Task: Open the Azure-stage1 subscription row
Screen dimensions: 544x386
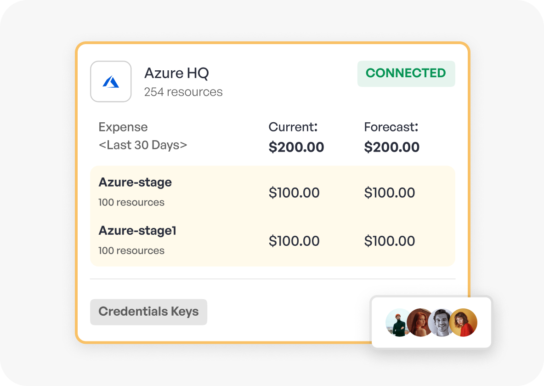Action: click(272, 240)
